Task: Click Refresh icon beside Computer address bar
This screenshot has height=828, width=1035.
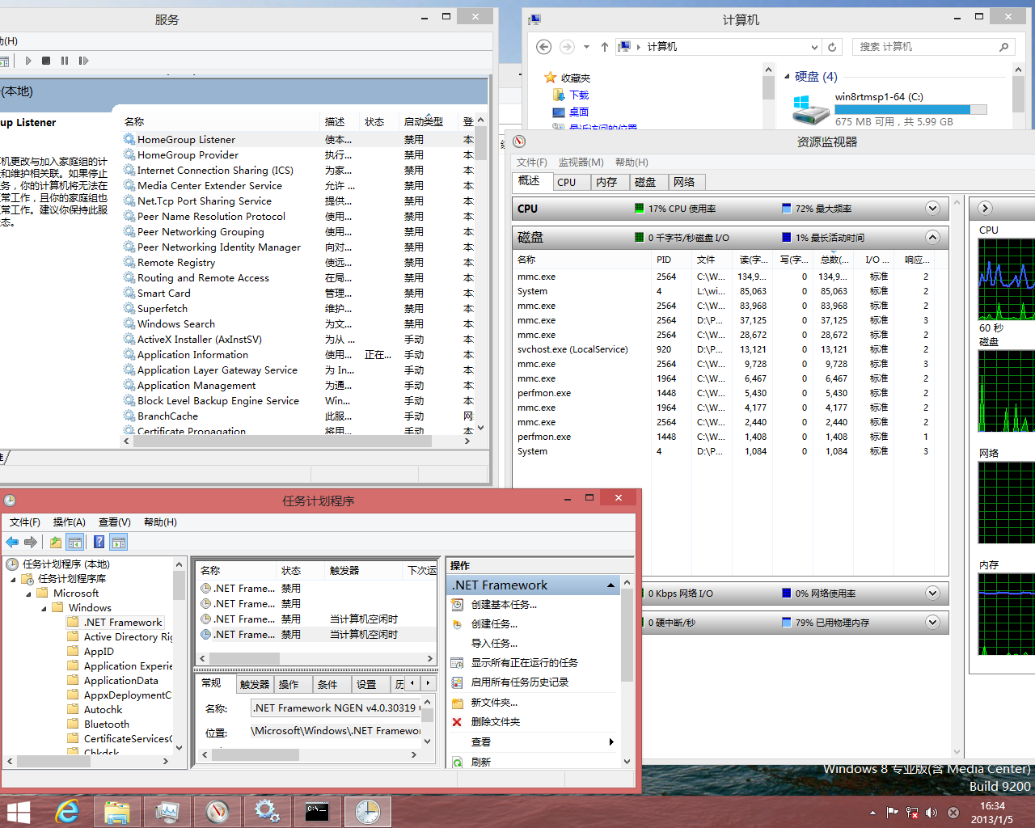Action: coord(832,47)
